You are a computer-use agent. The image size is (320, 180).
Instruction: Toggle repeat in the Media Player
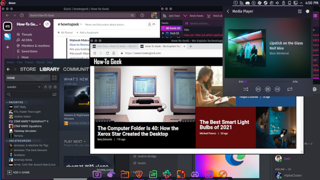coord(289,89)
